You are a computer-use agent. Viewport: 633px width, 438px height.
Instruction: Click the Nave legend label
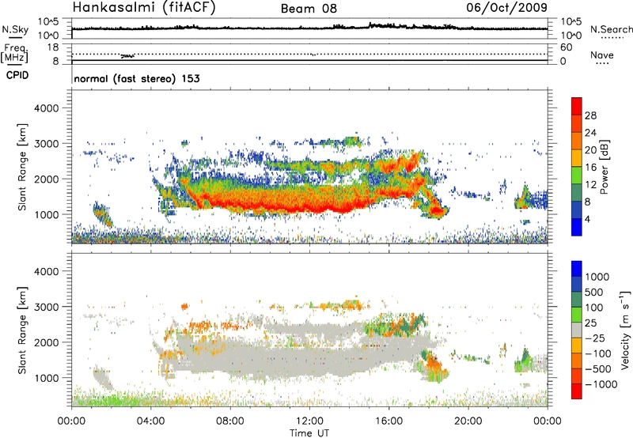click(x=602, y=55)
